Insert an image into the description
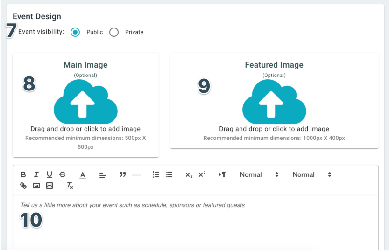This screenshot has width=389, height=250. [x=36, y=186]
